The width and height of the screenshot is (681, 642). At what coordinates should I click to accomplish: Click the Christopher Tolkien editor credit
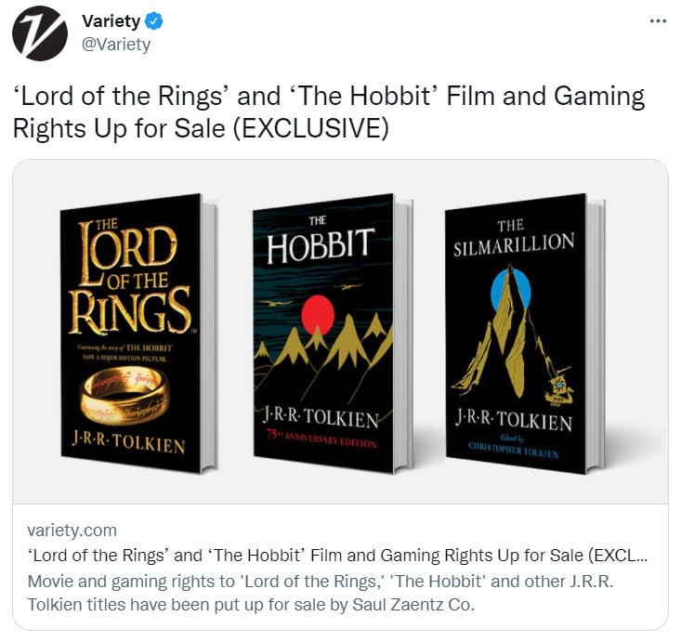pos(514,449)
